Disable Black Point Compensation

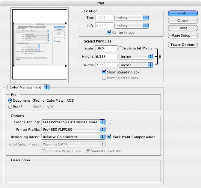tap(110, 137)
